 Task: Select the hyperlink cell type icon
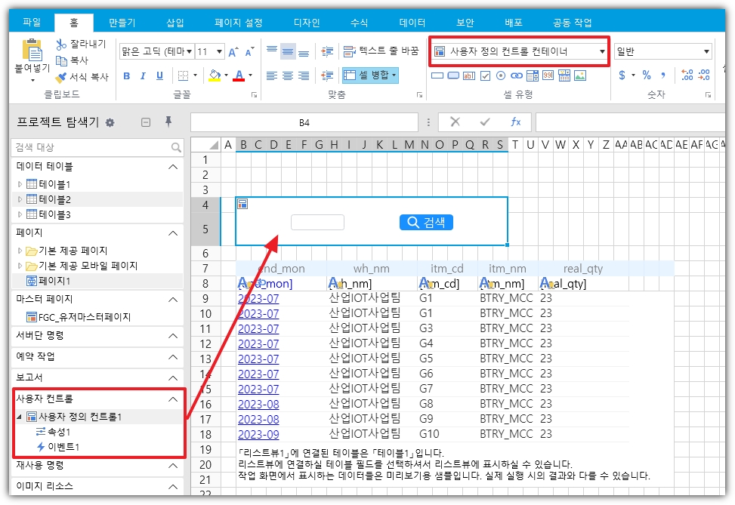(x=517, y=75)
